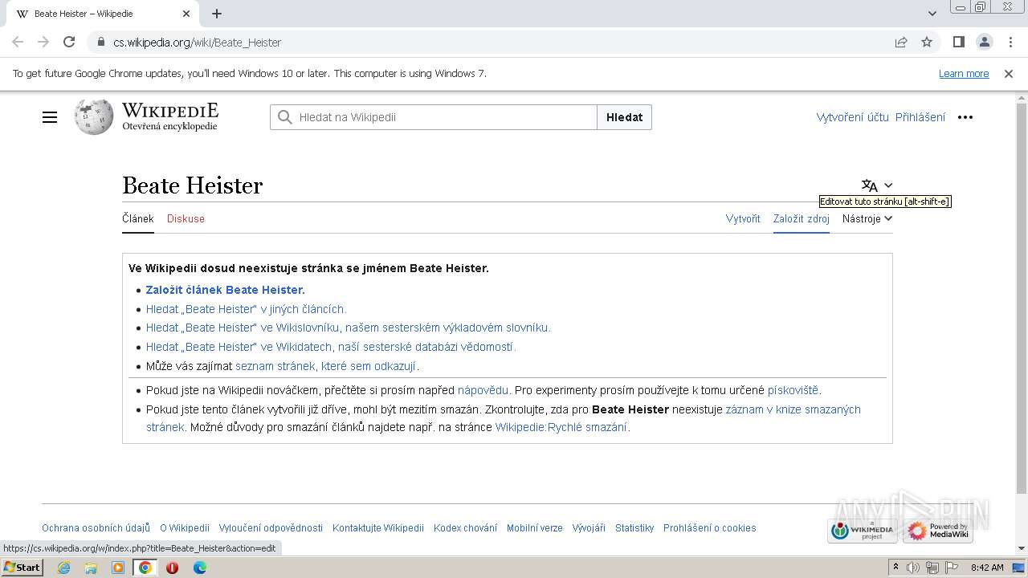Click Learn more link in update bar

coord(964,73)
